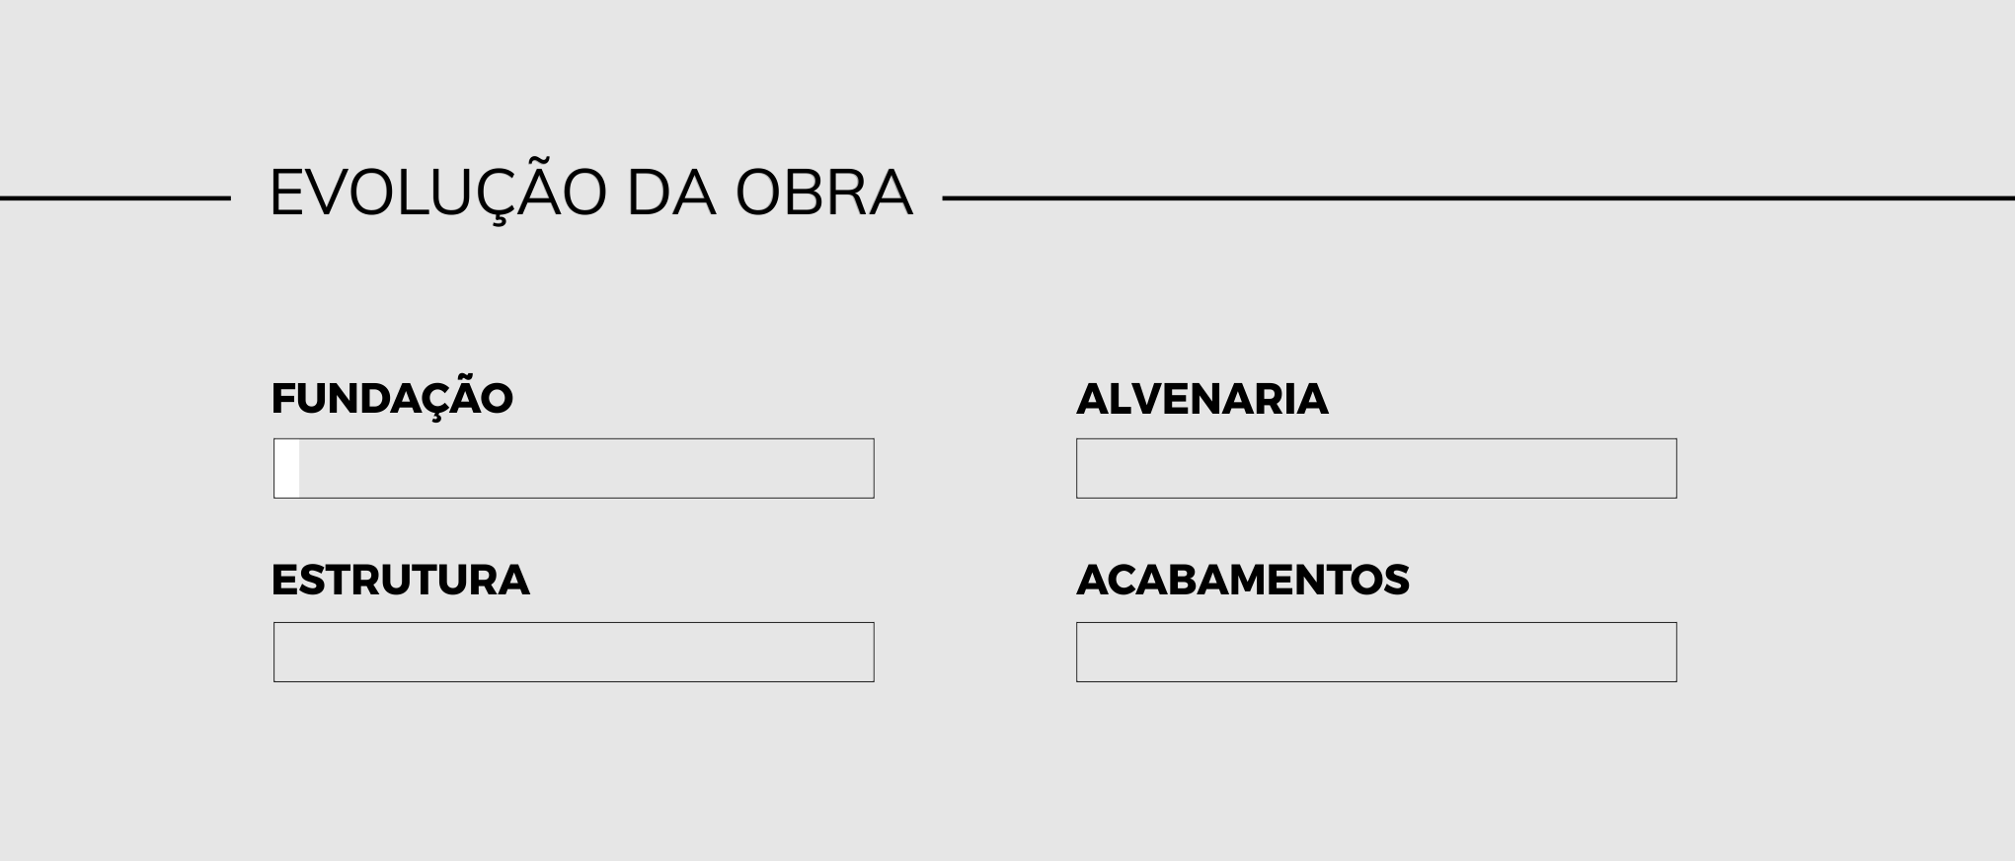This screenshot has width=2015, height=861.
Task: Click the Estrutura progress bar
Action: click(574, 652)
